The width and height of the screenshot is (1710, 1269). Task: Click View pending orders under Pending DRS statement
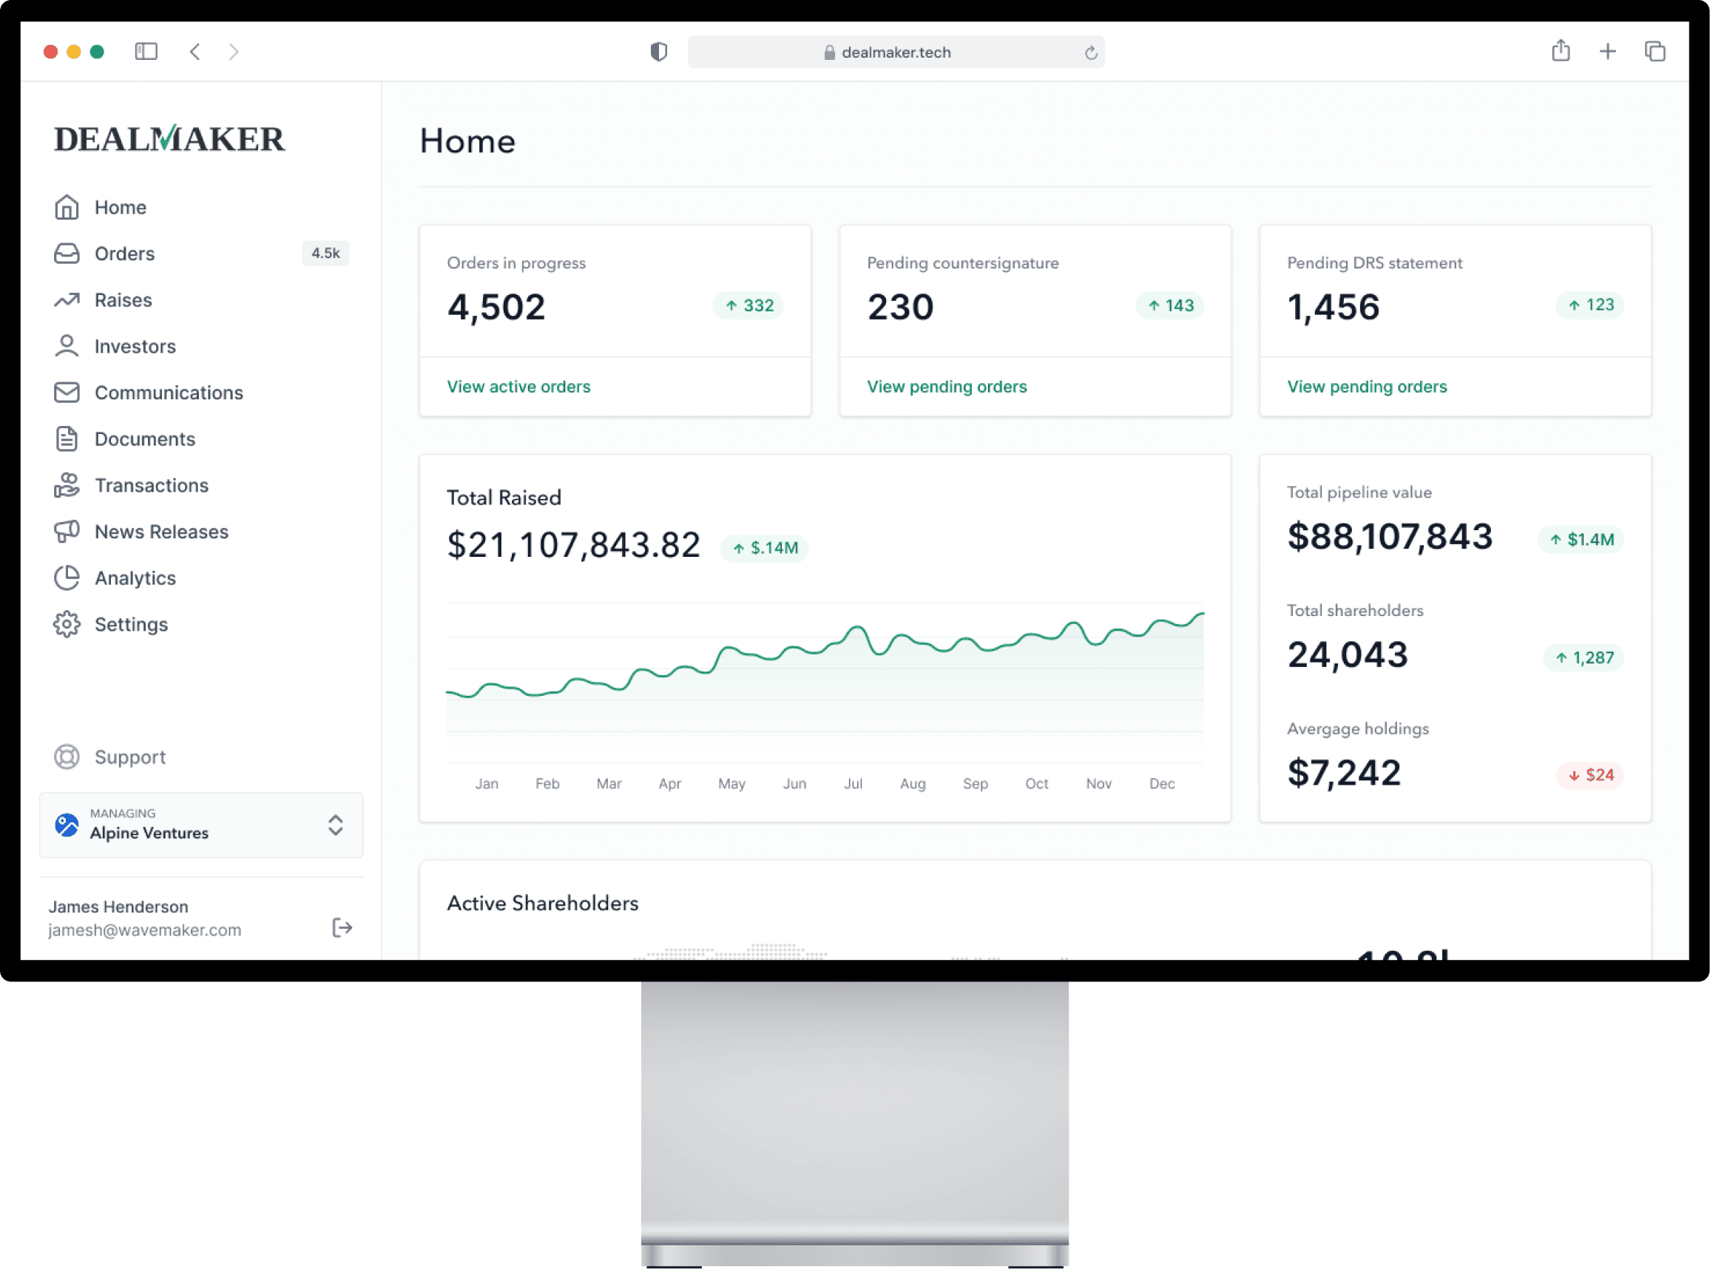tap(1368, 386)
